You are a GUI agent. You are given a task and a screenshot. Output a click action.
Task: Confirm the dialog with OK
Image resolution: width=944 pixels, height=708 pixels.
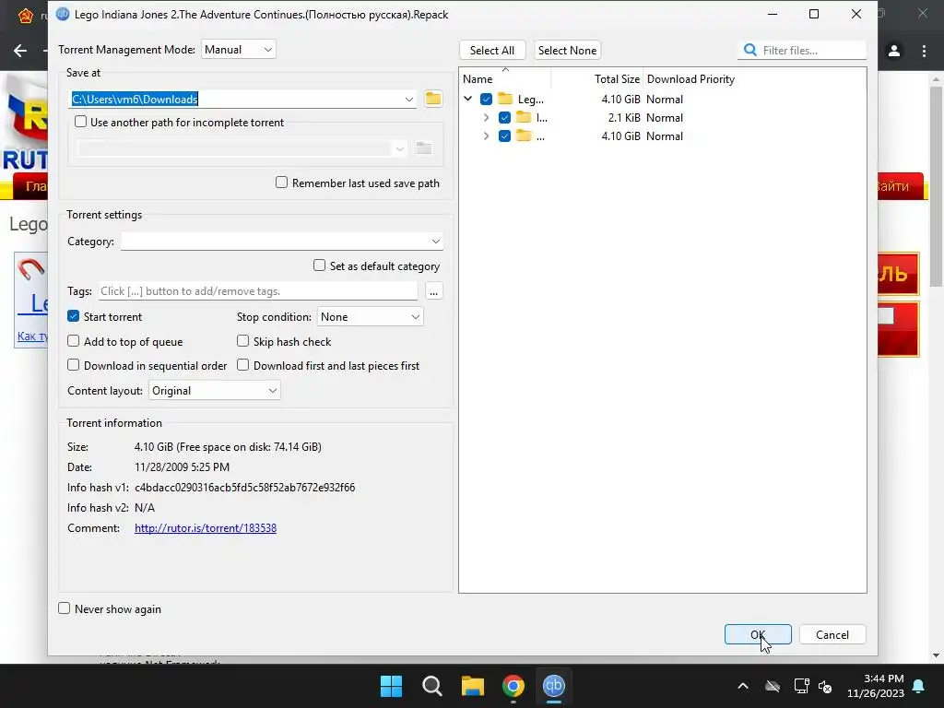pyautogui.click(x=758, y=634)
